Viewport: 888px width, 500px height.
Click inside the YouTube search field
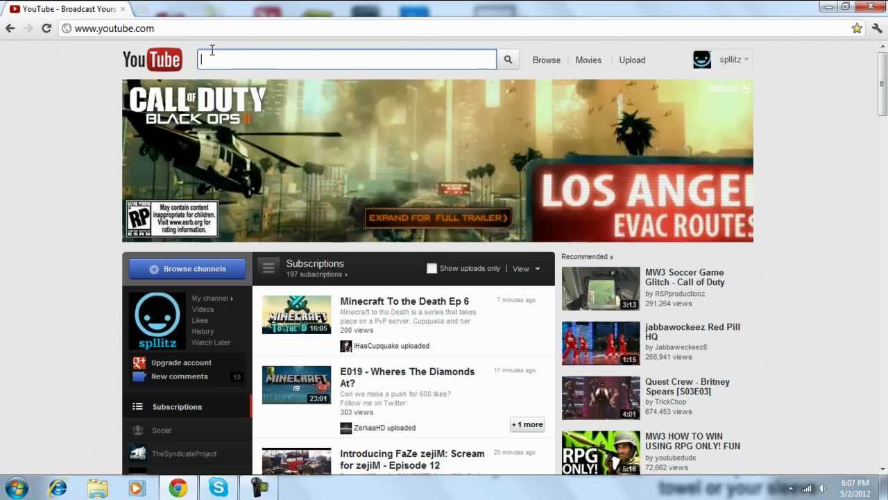tap(347, 60)
